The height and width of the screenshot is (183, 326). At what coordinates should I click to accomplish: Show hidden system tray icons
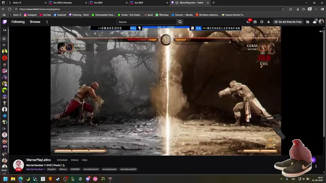[x=281, y=179]
